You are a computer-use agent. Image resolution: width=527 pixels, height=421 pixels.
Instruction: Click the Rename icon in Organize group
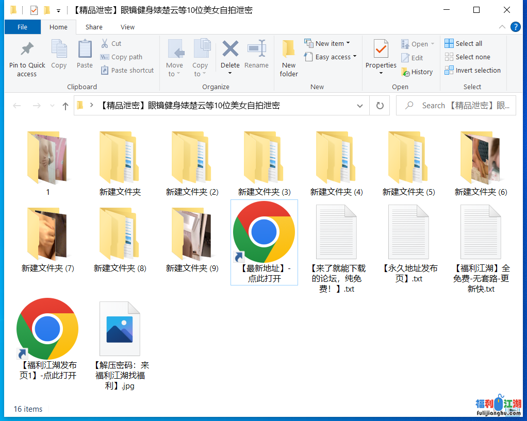(256, 49)
